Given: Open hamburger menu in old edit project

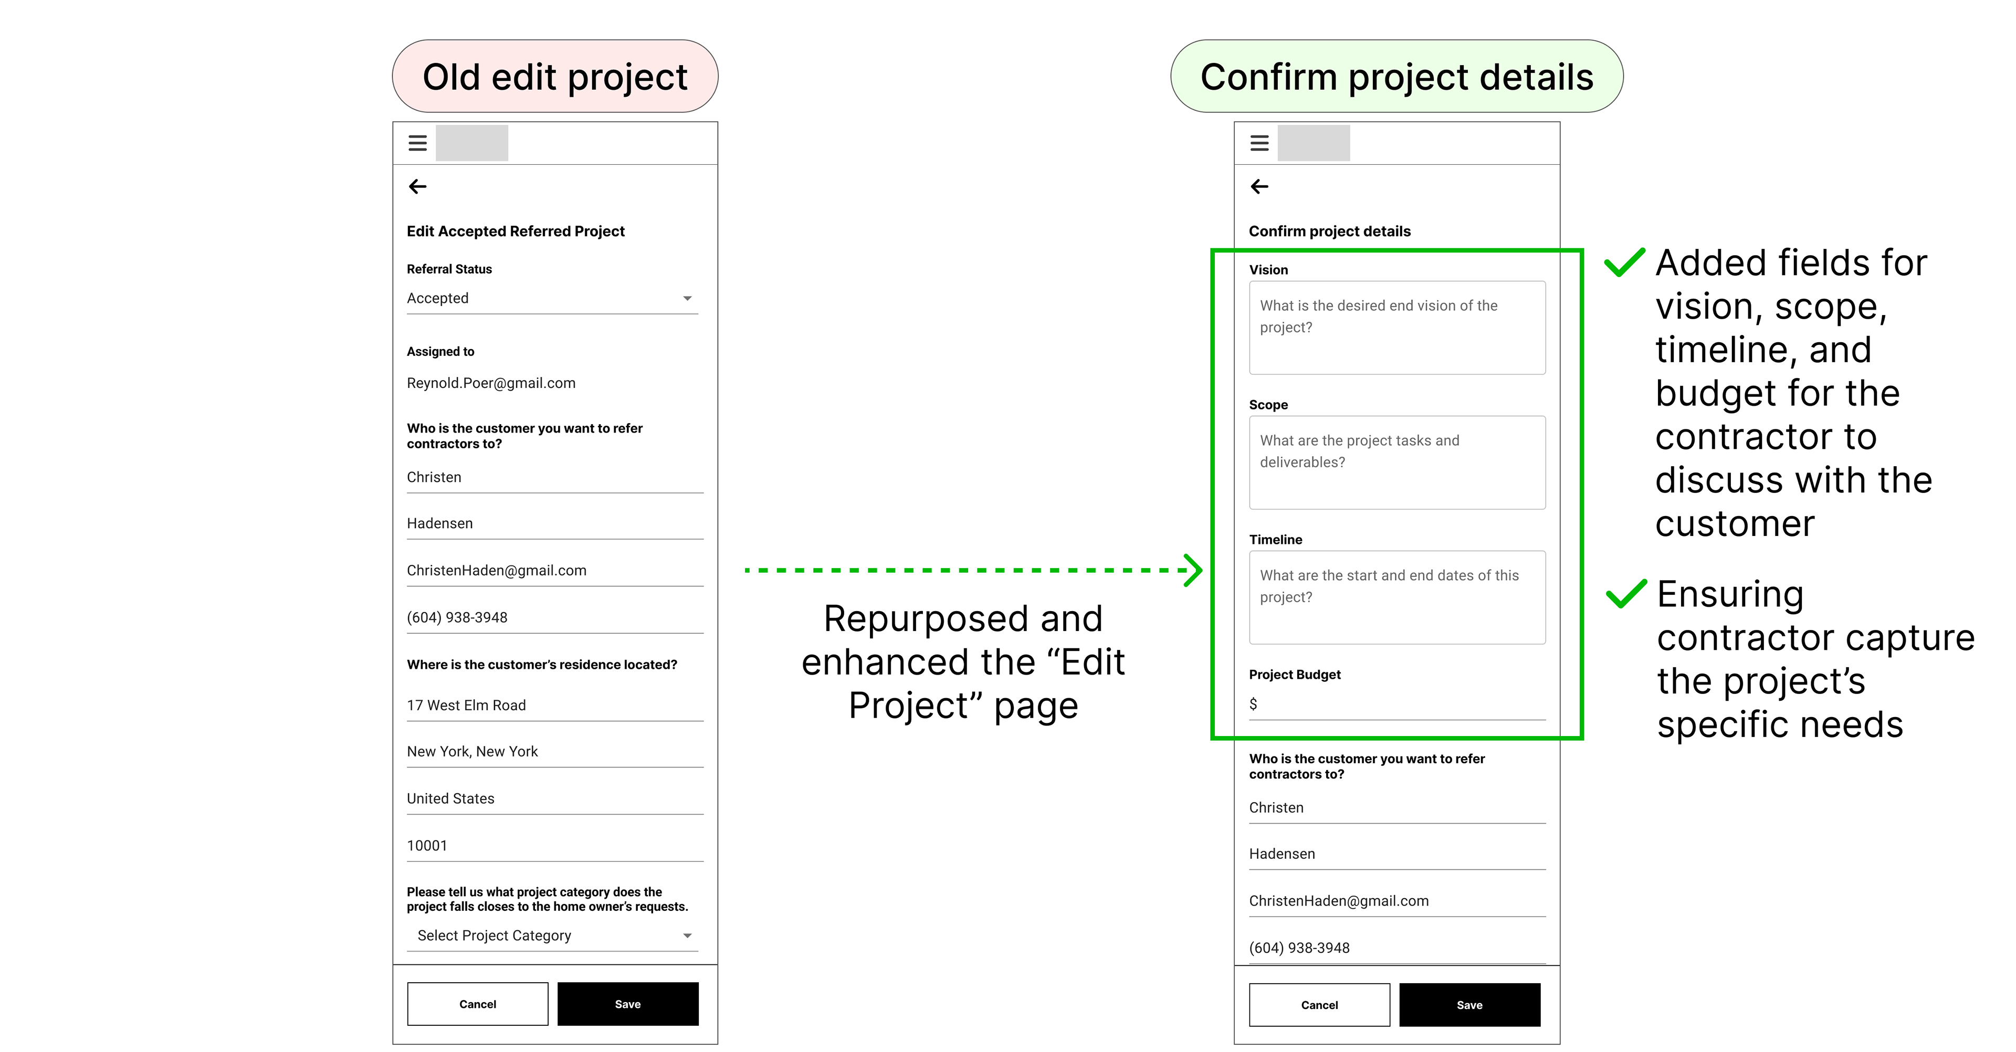Looking at the screenshot, I should pos(417,143).
